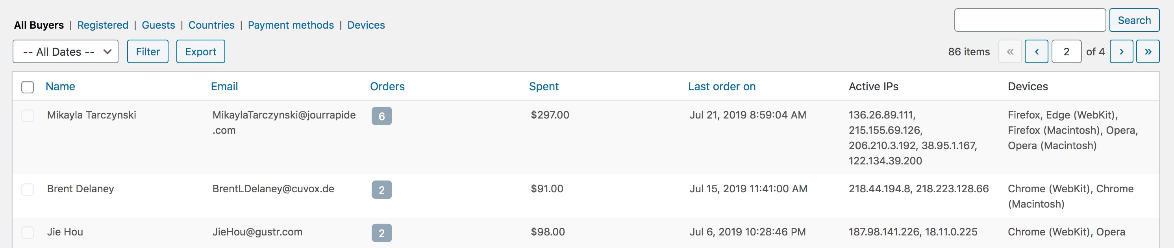Sort the table by Spent column
The height and width of the screenshot is (248, 1174).
coord(544,86)
